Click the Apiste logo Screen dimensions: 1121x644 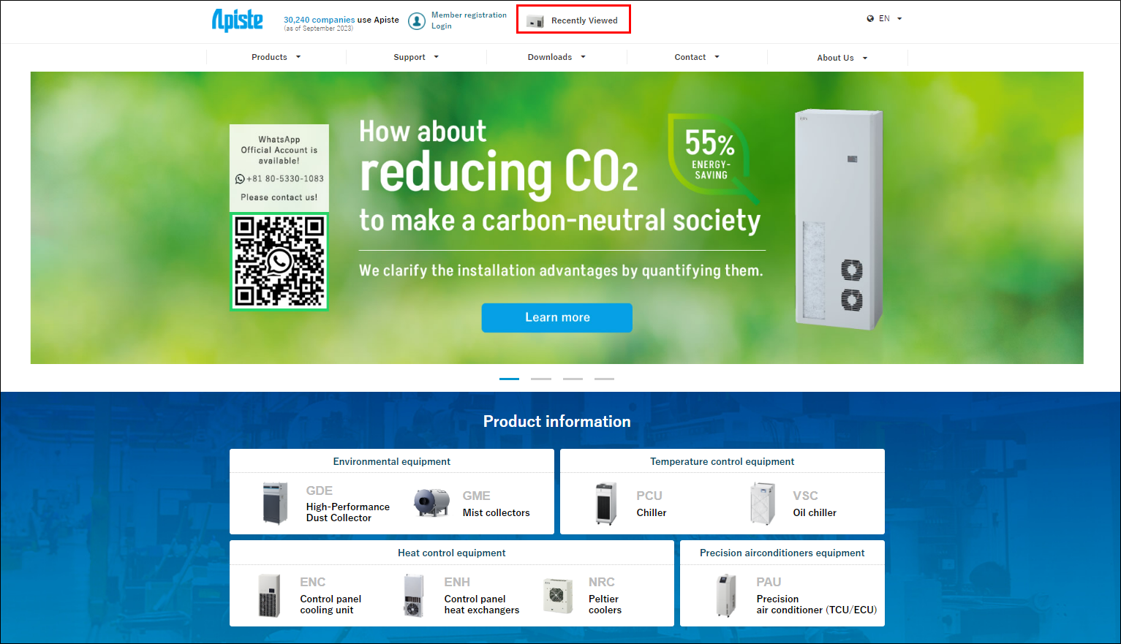[237, 20]
